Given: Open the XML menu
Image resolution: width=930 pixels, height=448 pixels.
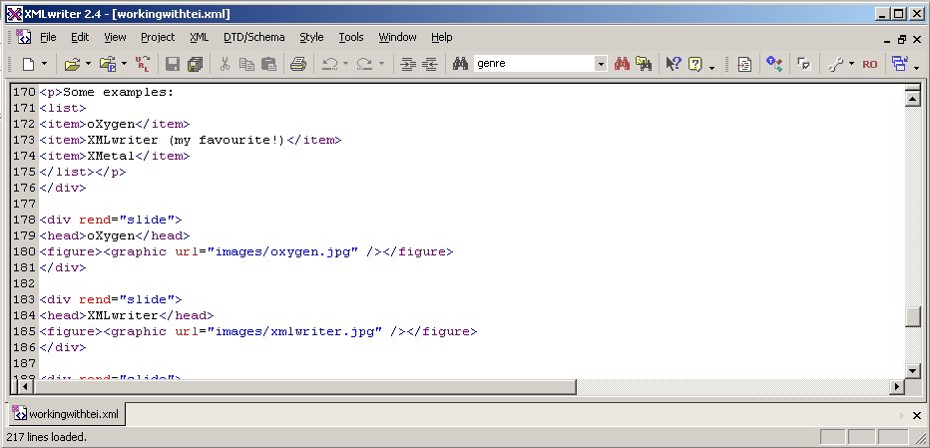Looking at the screenshot, I should [199, 37].
